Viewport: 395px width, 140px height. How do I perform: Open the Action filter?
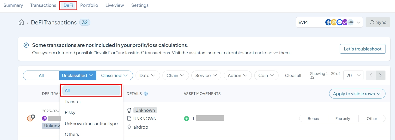[238, 75]
